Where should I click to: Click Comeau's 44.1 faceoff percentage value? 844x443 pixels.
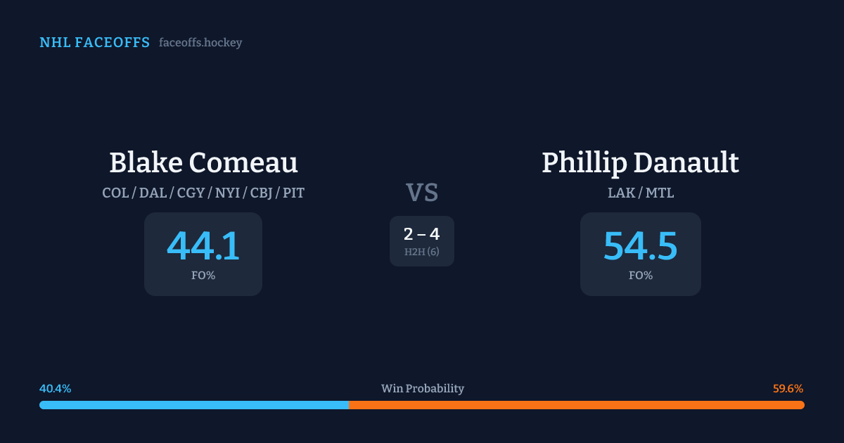click(x=203, y=246)
